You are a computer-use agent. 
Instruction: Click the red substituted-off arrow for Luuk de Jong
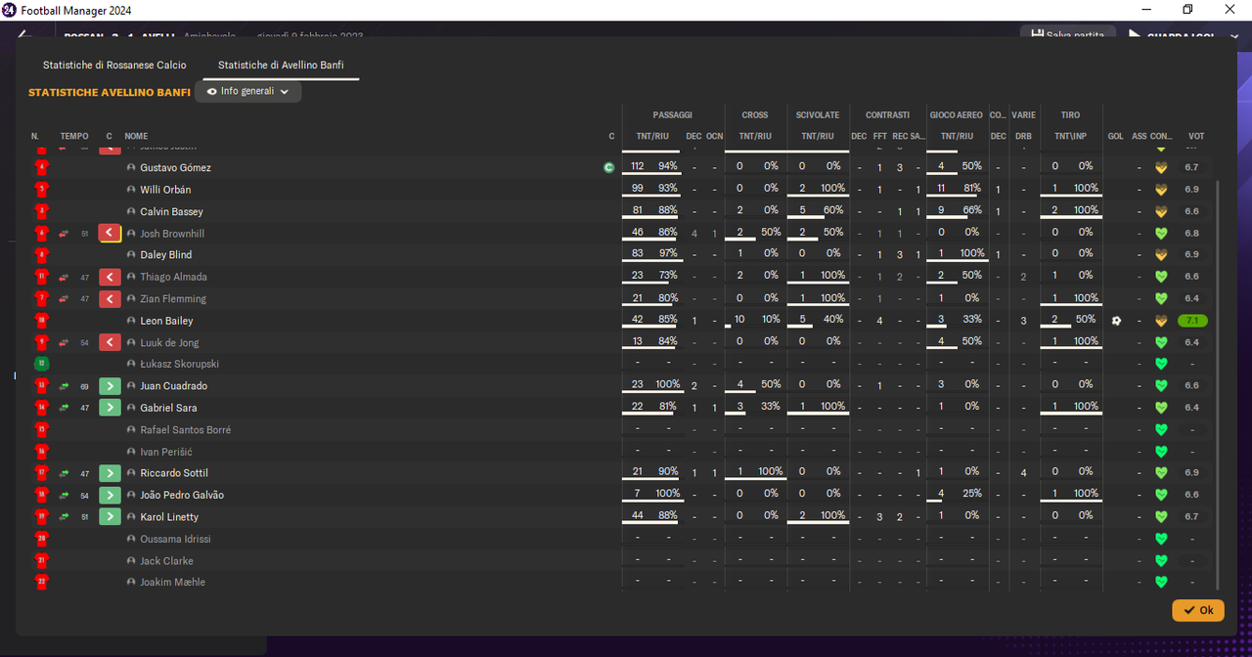[x=110, y=342]
